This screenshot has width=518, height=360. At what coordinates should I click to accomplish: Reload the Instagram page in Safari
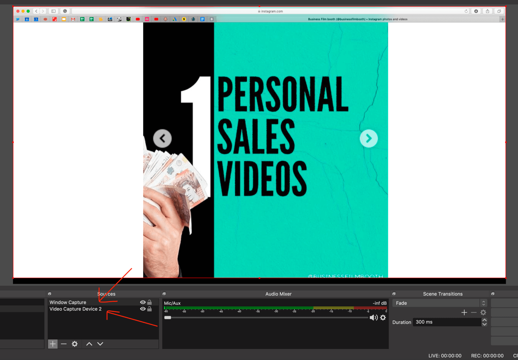pos(466,11)
